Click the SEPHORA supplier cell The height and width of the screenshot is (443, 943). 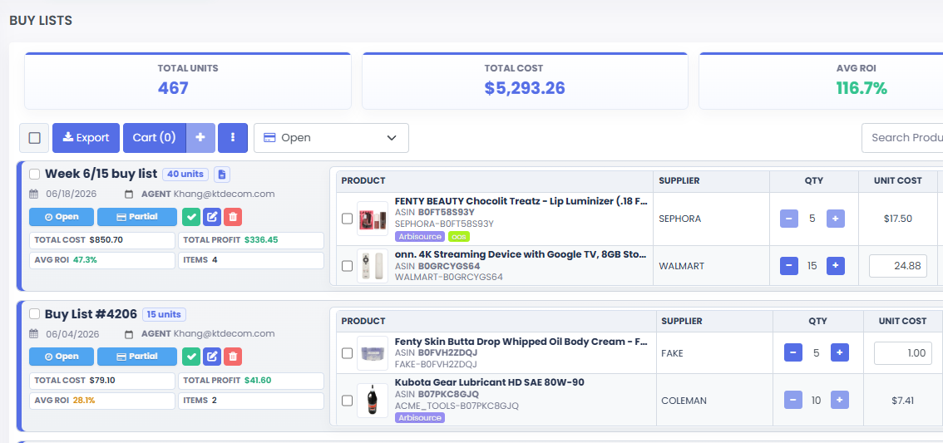[712, 219]
